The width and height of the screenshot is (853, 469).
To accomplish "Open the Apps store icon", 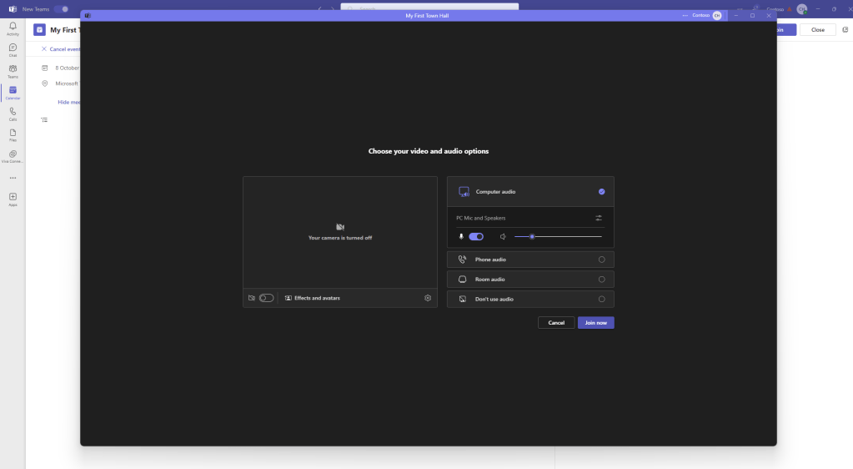I will pyautogui.click(x=13, y=199).
